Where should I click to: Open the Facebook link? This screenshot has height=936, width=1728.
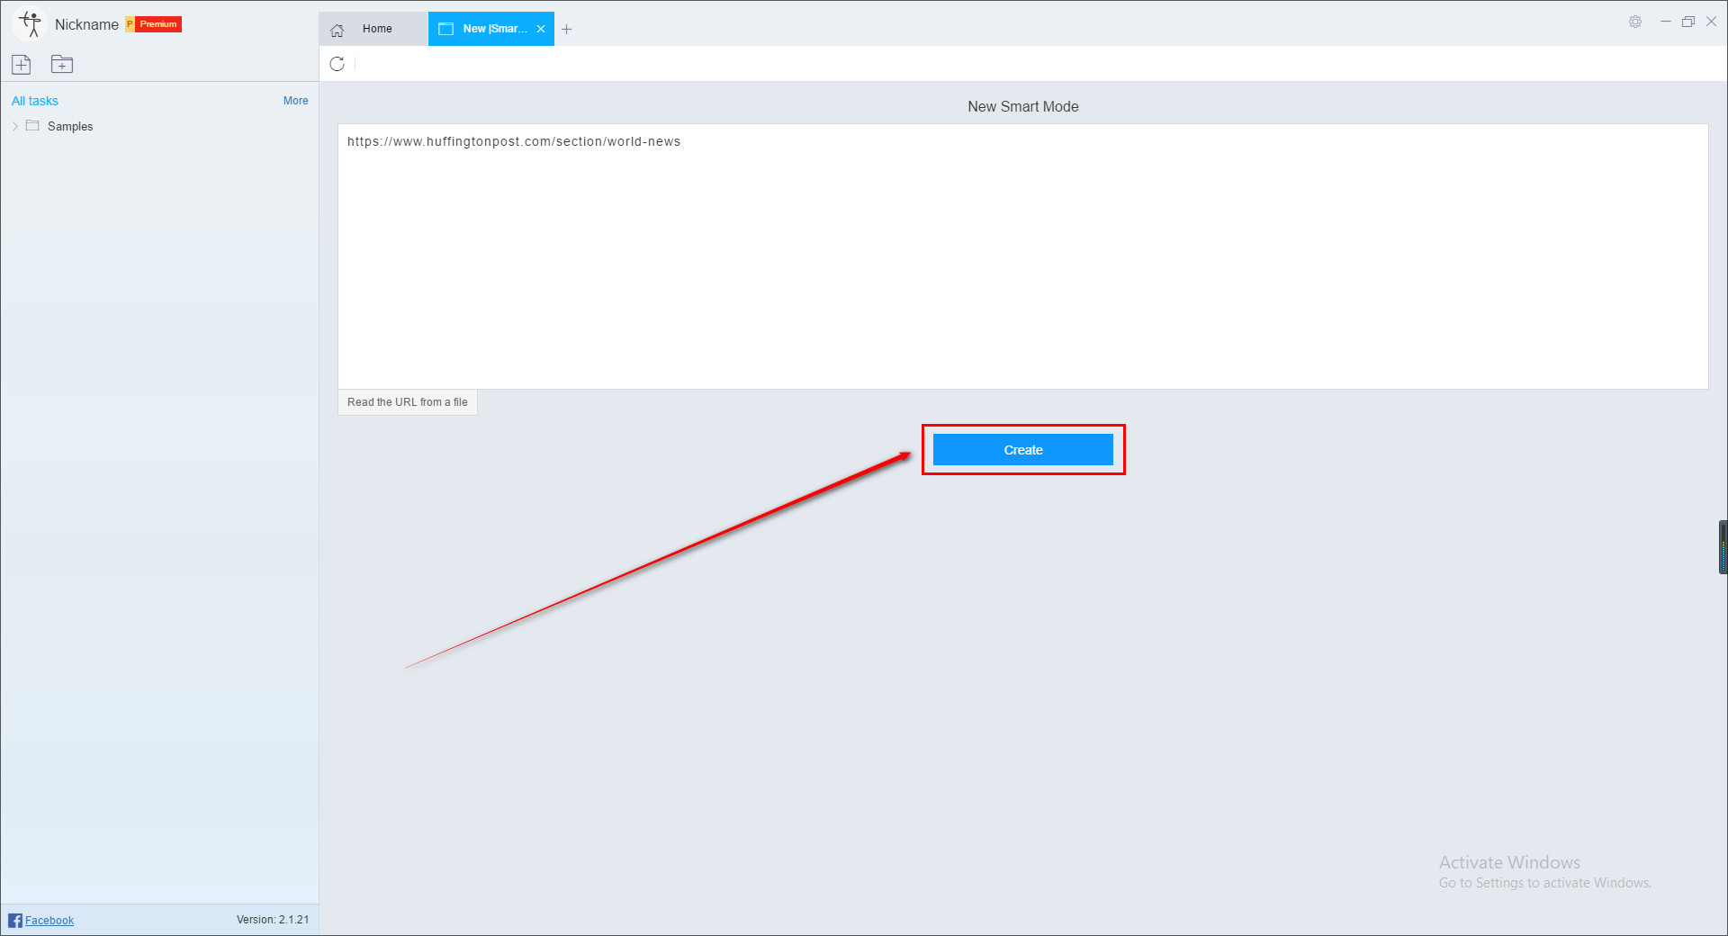49,920
